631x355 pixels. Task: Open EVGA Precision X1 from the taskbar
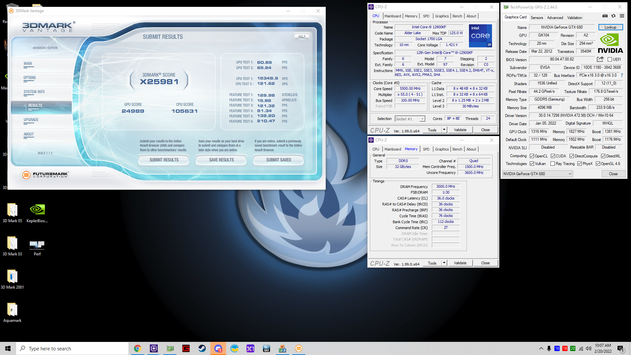pos(250,348)
